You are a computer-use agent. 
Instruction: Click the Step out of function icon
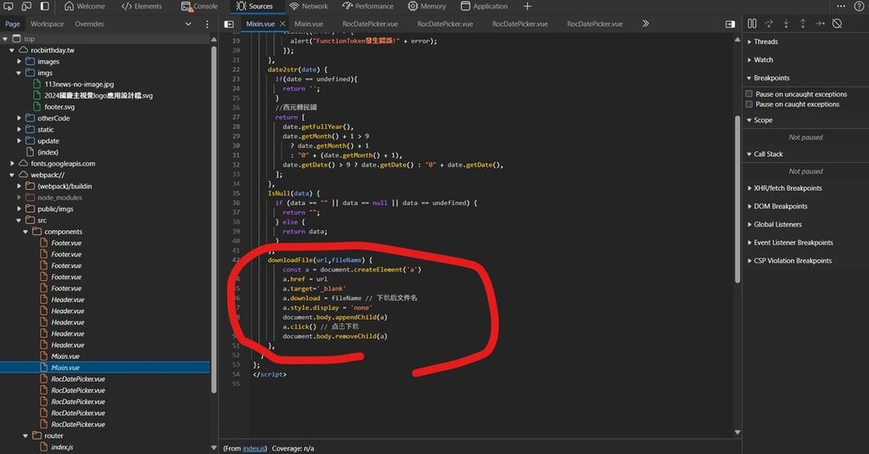(x=803, y=24)
